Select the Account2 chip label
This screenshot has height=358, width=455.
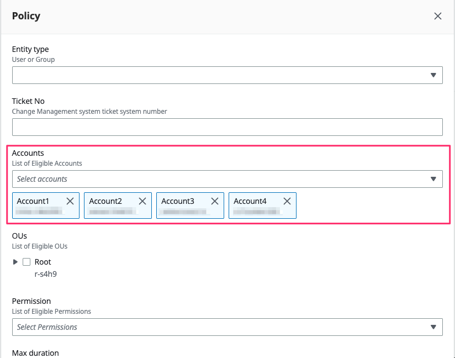point(105,201)
